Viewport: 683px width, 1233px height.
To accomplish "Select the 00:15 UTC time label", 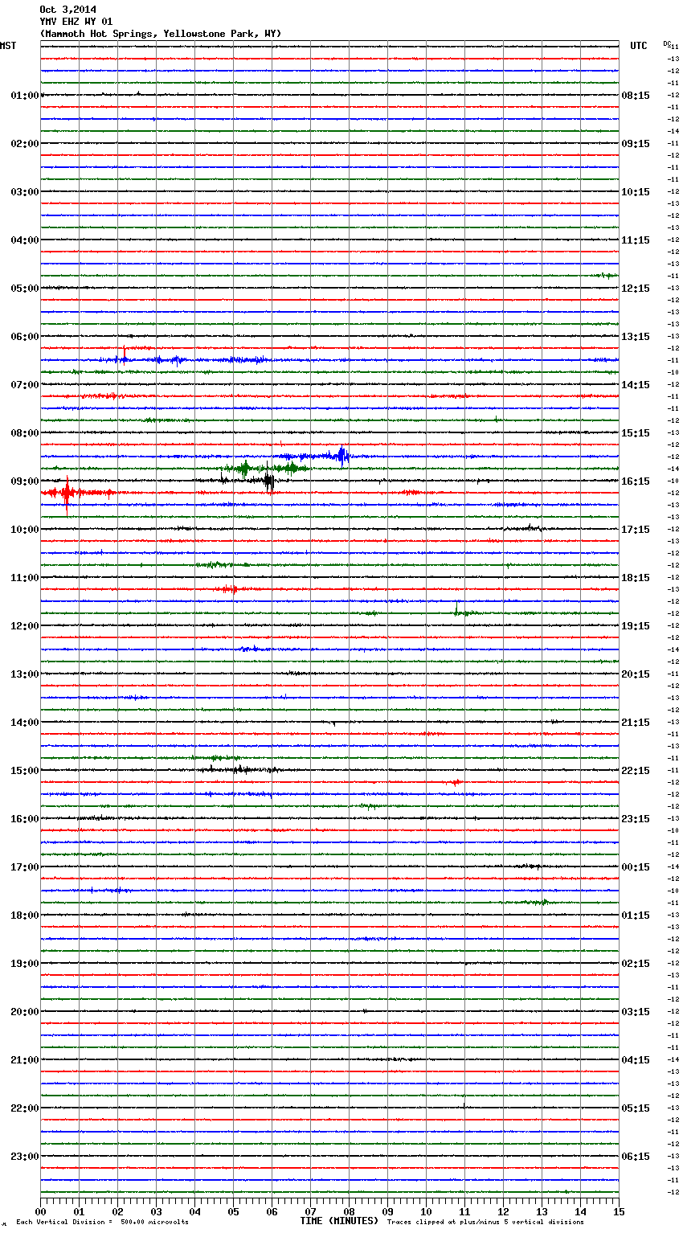I will coord(636,867).
